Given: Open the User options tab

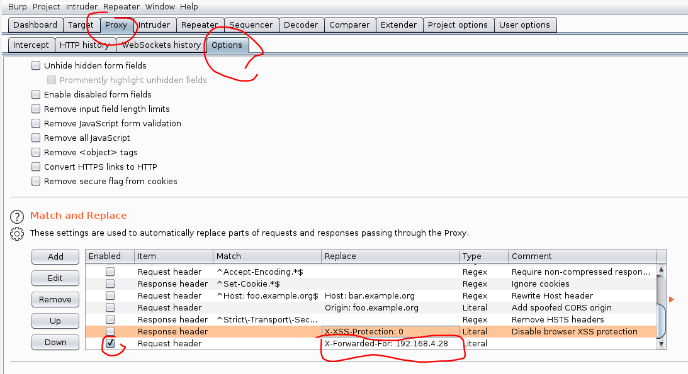Looking at the screenshot, I should 525,25.
